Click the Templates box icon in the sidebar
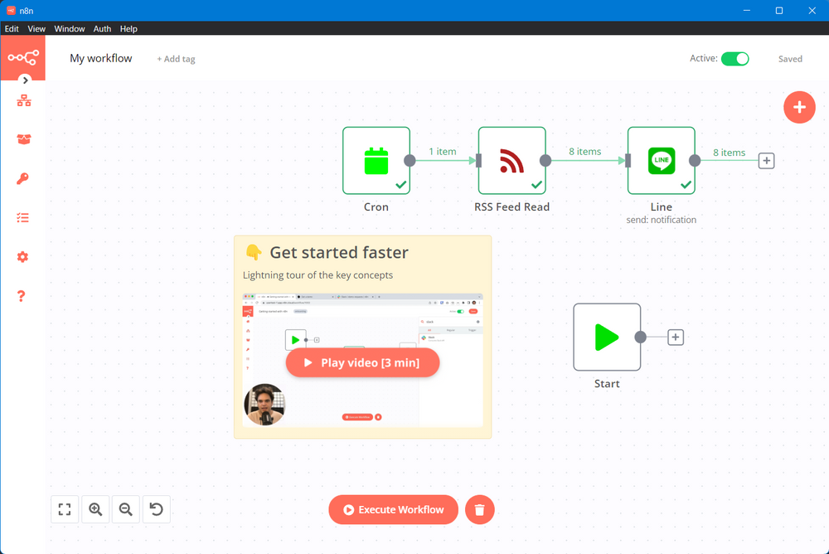The height and width of the screenshot is (554, 829). 23,139
